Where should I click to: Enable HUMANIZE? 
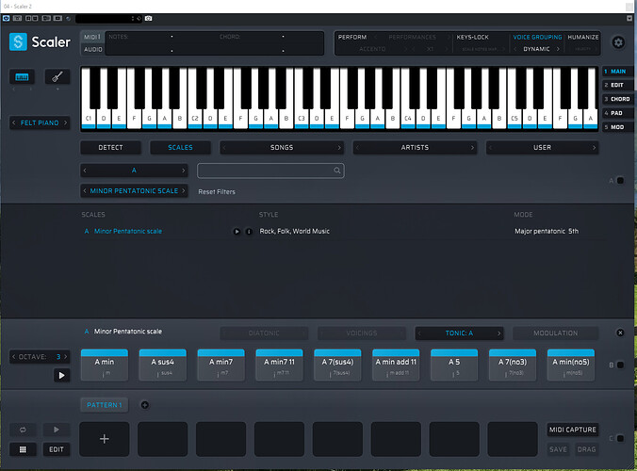click(583, 37)
